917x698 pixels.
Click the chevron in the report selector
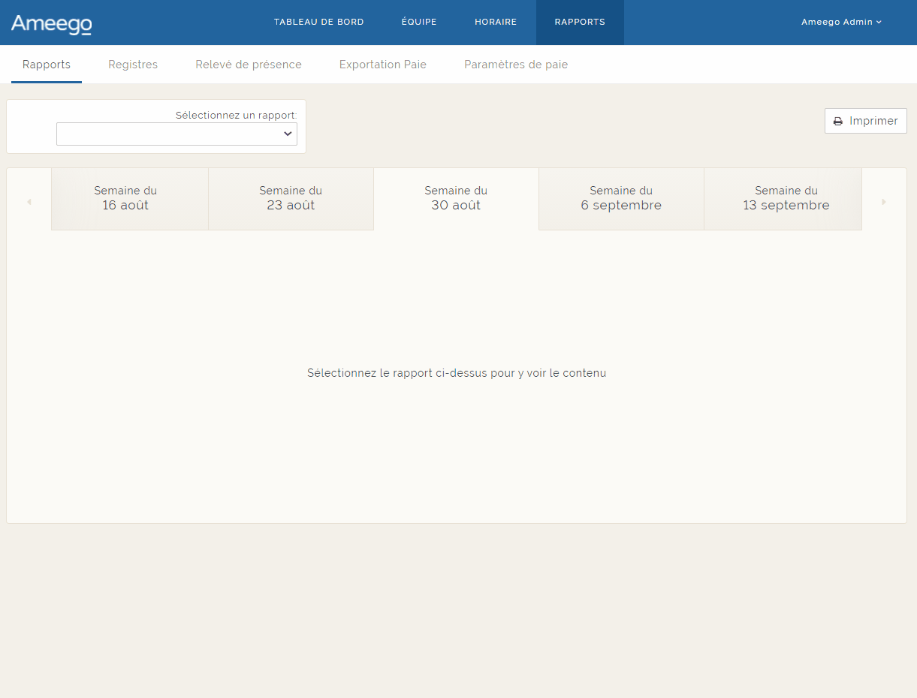[x=288, y=134]
